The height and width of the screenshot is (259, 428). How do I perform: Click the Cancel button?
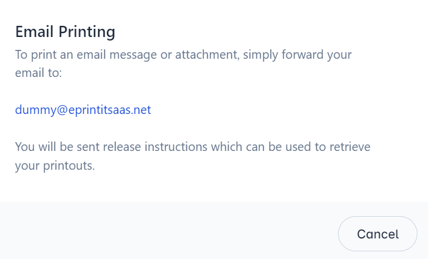[377, 234]
